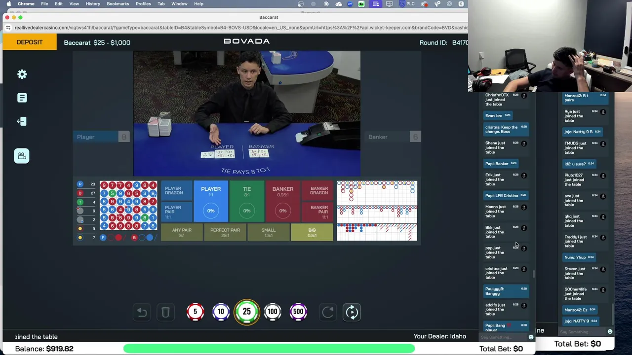The width and height of the screenshot is (632, 355).
Task: Click the webcam overlay thumbnail
Action: [x=550, y=46]
